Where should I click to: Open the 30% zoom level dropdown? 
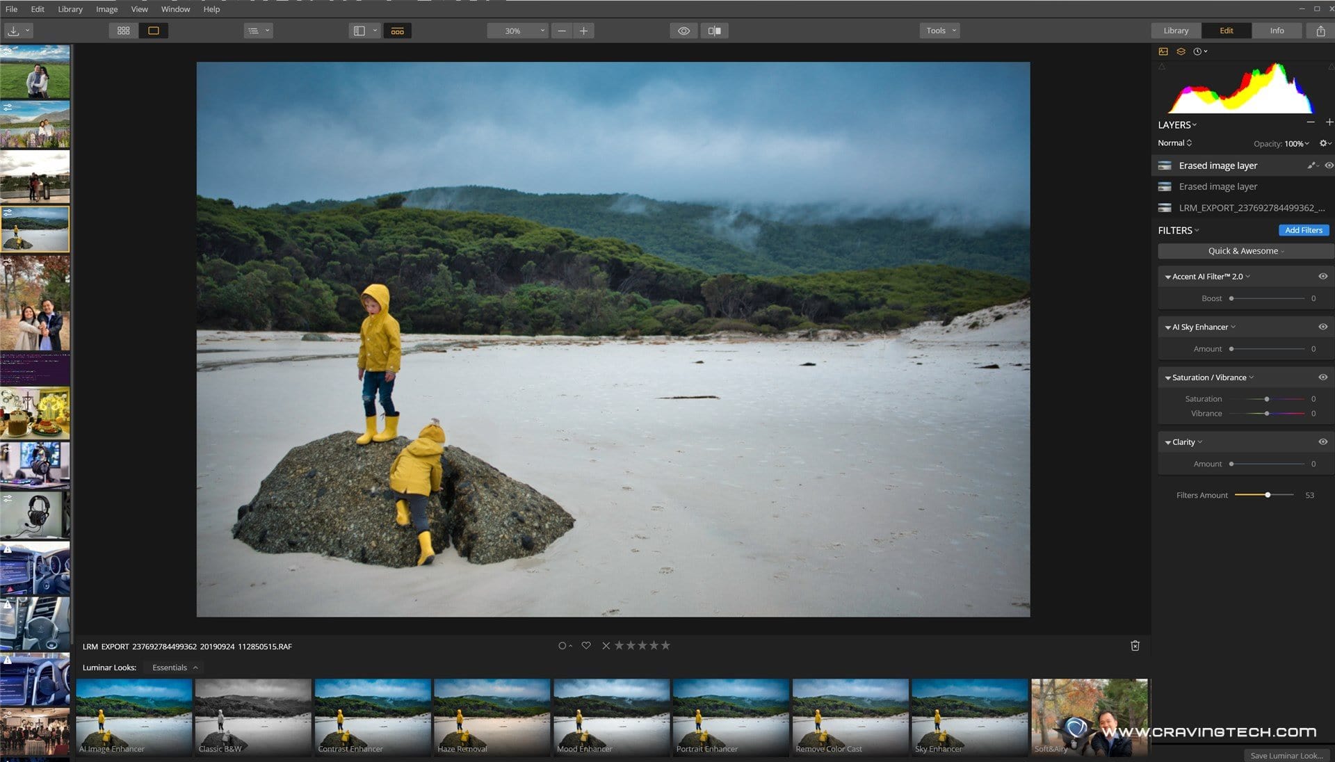point(517,31)
